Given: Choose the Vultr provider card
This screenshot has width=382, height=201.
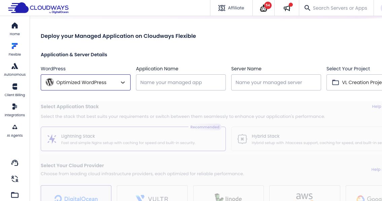Looking at the screenshot, I should click(x=152, y=193).
